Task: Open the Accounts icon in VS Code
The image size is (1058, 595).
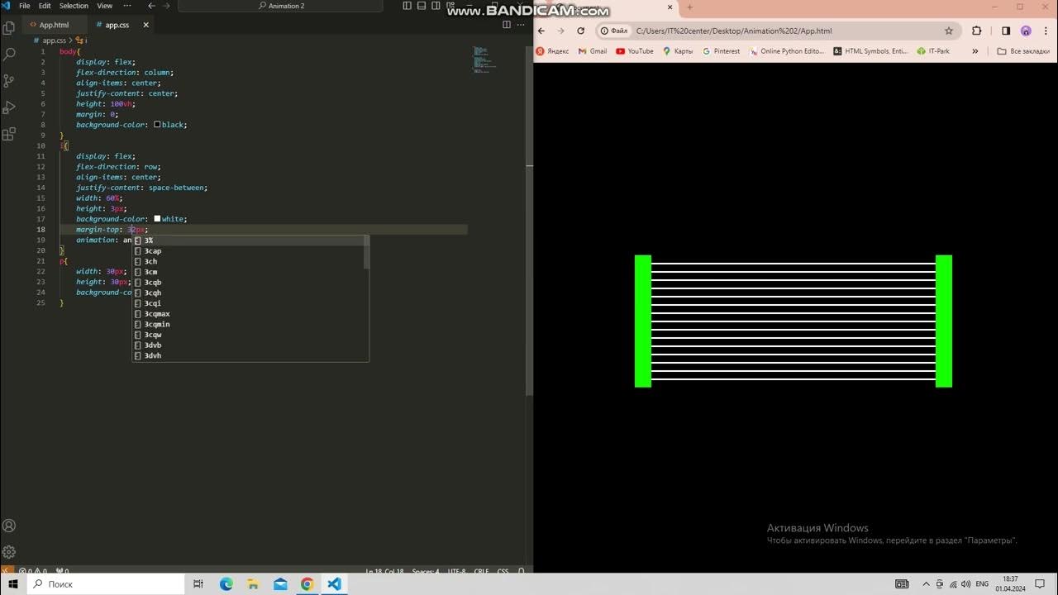Action: click(x=9, y=526)
